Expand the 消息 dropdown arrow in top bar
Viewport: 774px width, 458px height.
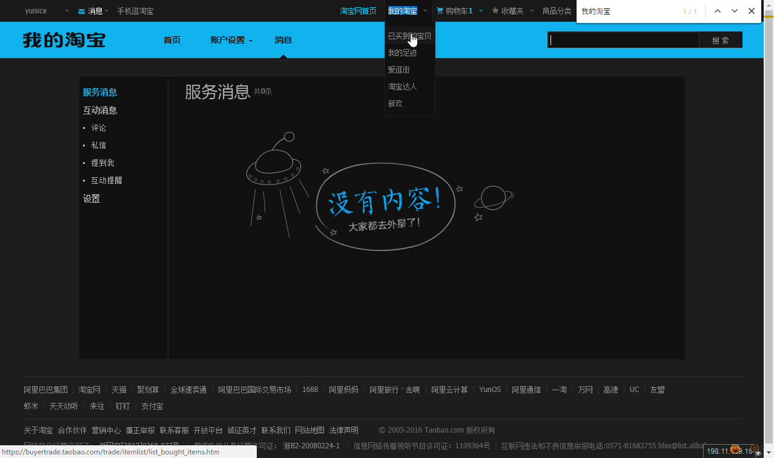107,11
